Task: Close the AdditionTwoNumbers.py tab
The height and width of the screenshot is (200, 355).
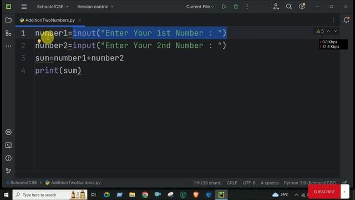Action: [80, 20]
